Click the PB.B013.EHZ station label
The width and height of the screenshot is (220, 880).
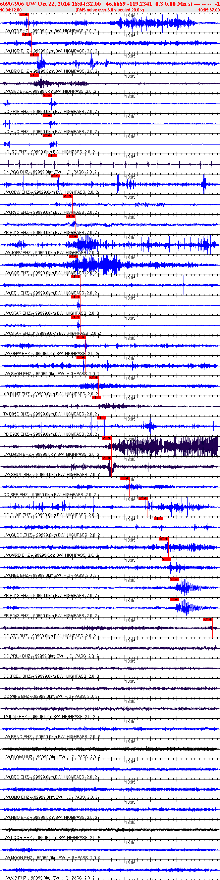point(50,595)
